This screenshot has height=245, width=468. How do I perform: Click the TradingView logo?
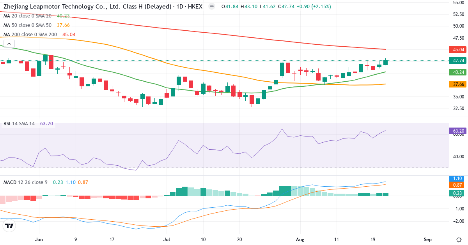click(9, 226)
